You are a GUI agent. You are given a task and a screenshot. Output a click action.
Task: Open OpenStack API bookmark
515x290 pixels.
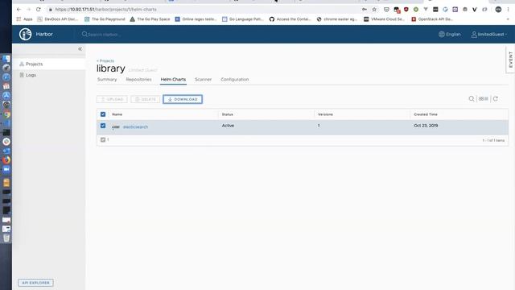(432, 19)
